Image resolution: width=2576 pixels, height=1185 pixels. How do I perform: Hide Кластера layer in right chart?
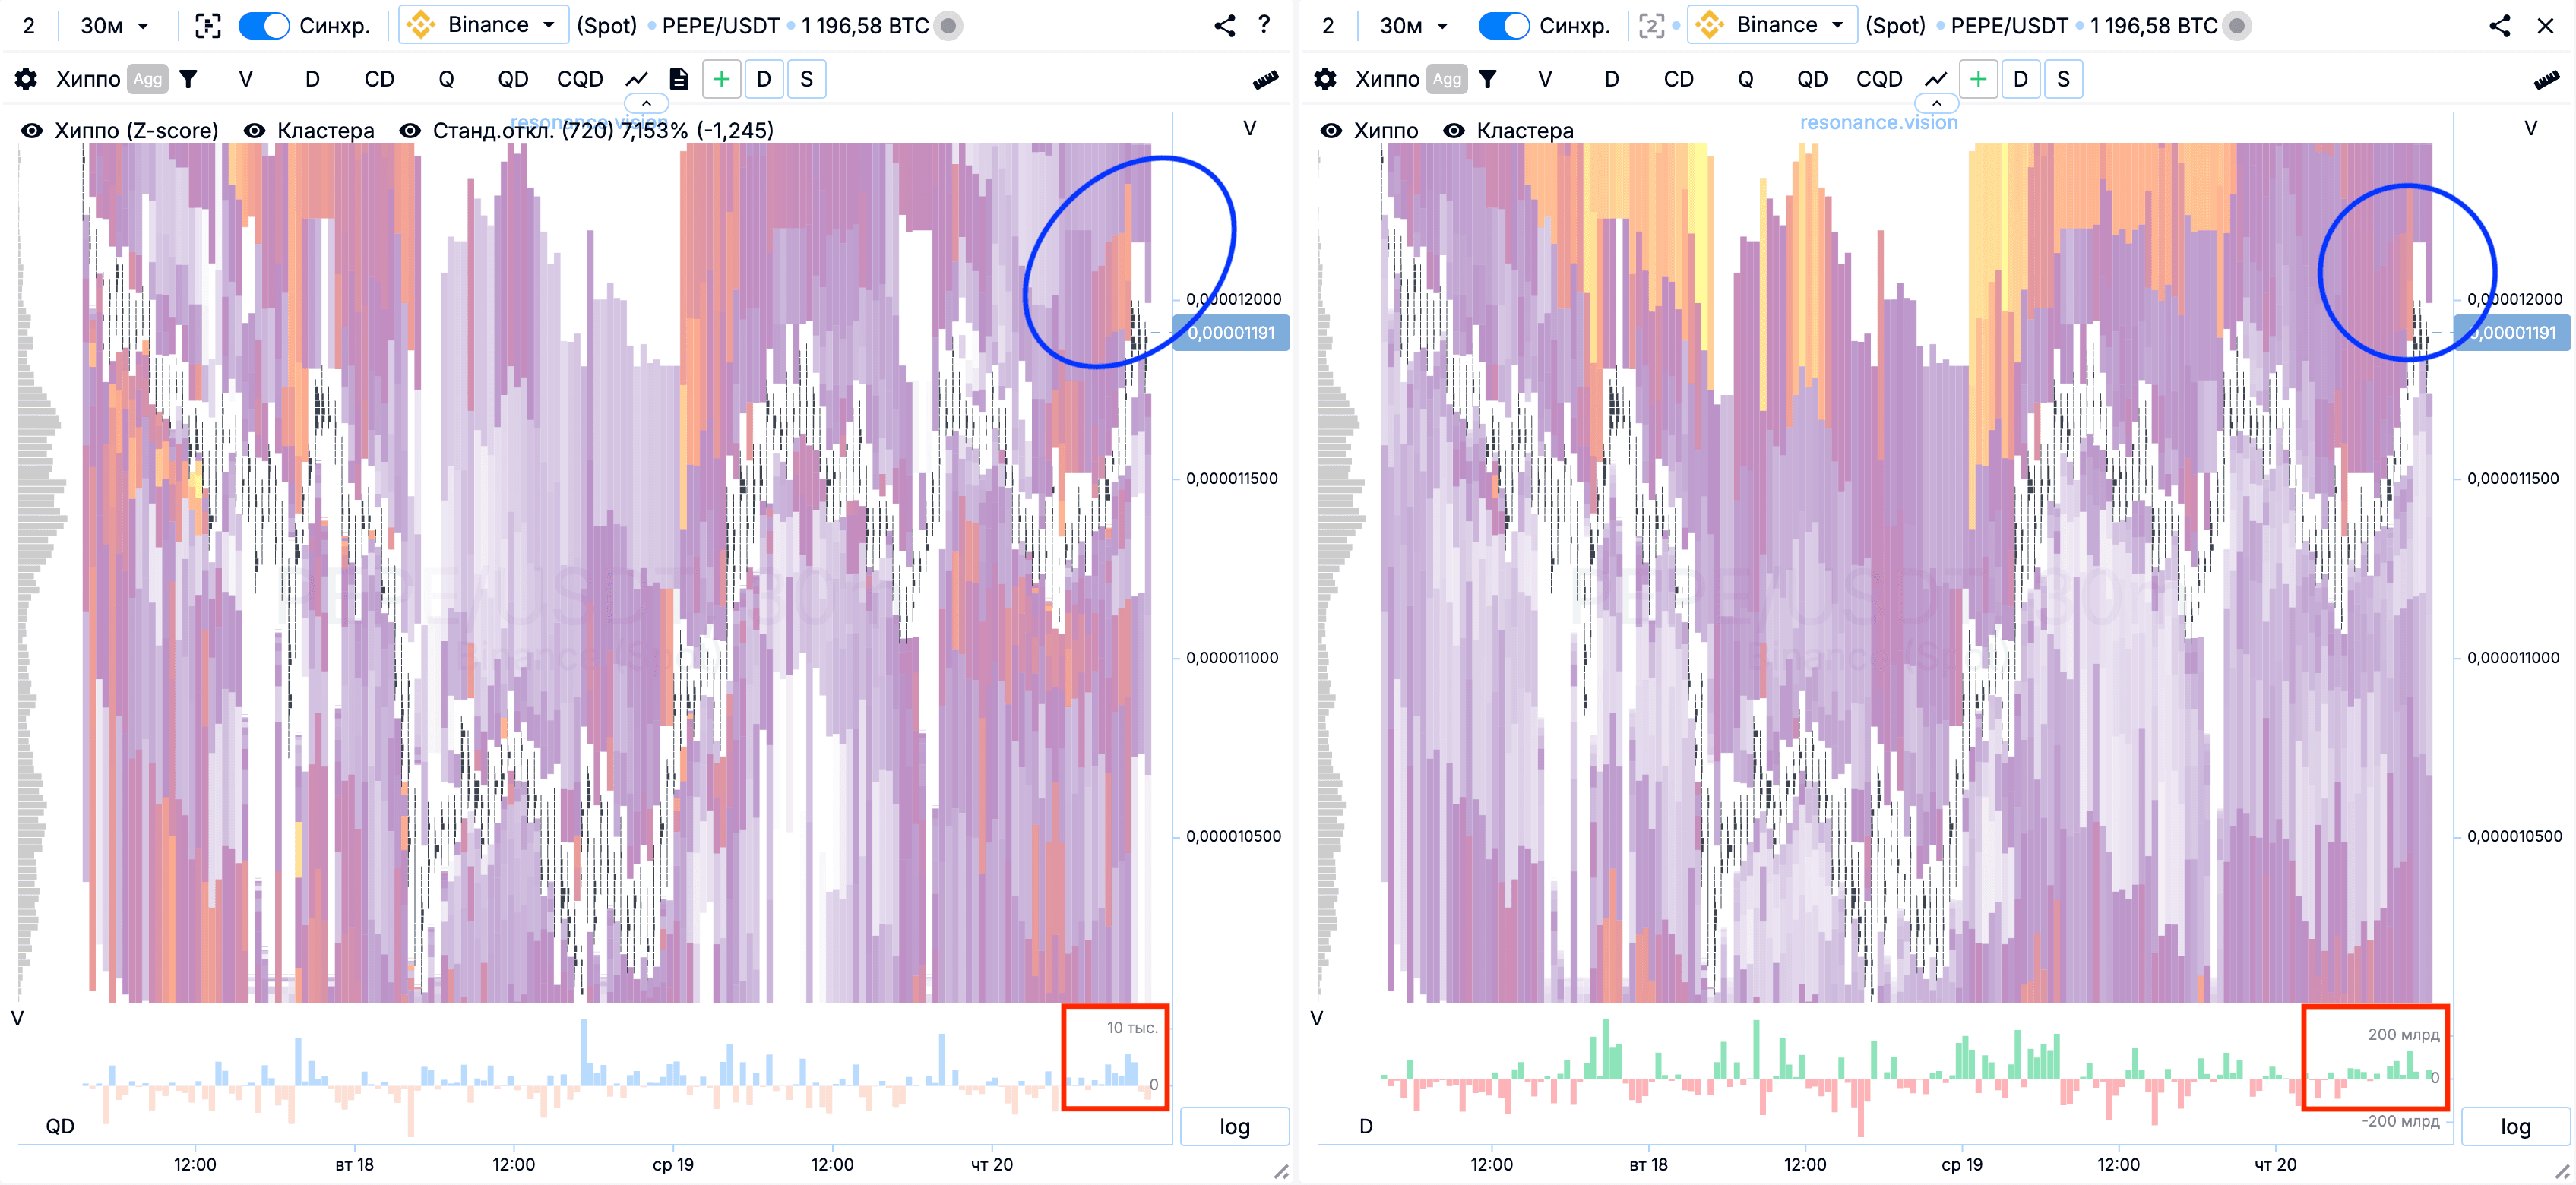click(x=1454, y=130)
